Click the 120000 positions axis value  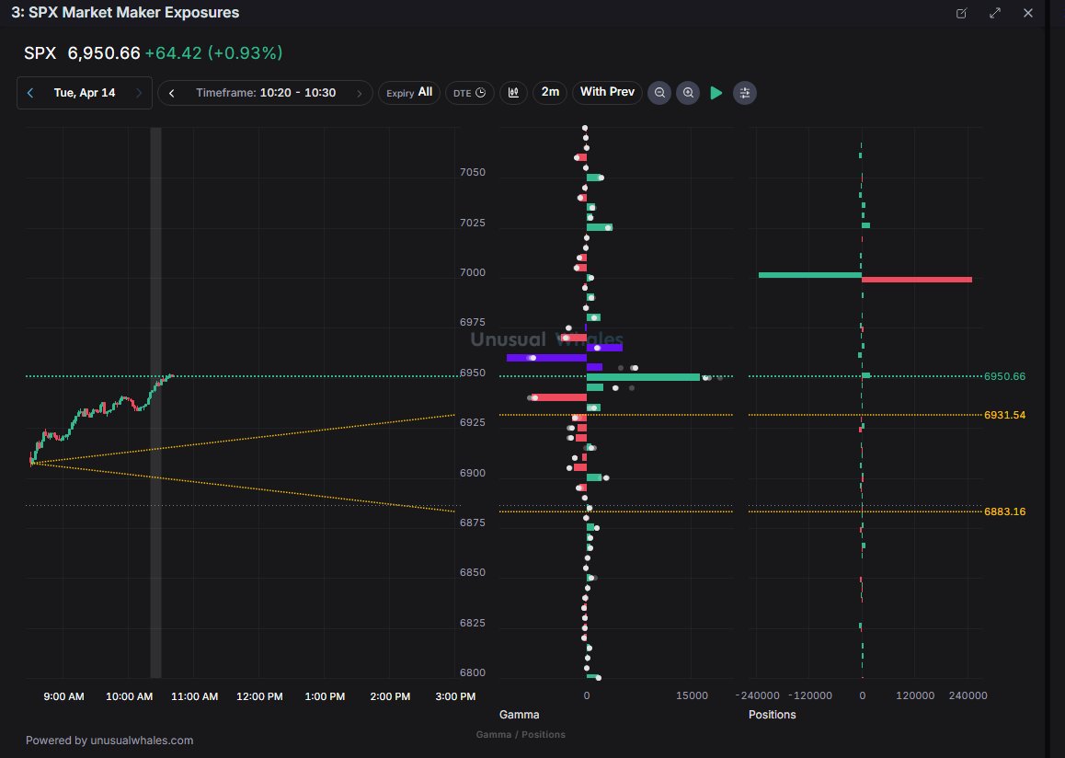coord(915,695)
